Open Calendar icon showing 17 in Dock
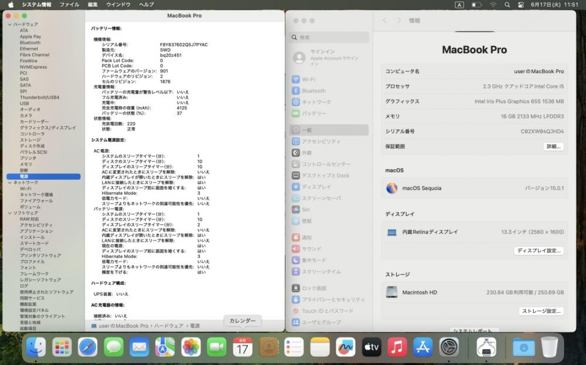The height and width of the screenshot is (365, 586). pos(243,347)
